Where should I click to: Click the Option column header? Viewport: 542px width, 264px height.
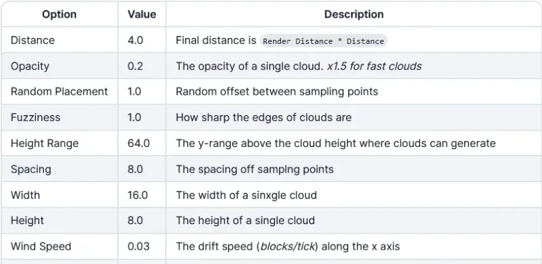59,14
